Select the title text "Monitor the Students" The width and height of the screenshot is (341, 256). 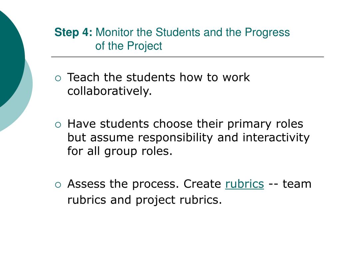[148, 32]
